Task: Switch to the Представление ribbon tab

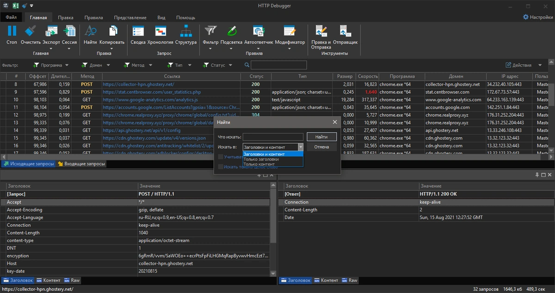Action: click(130, 18)
